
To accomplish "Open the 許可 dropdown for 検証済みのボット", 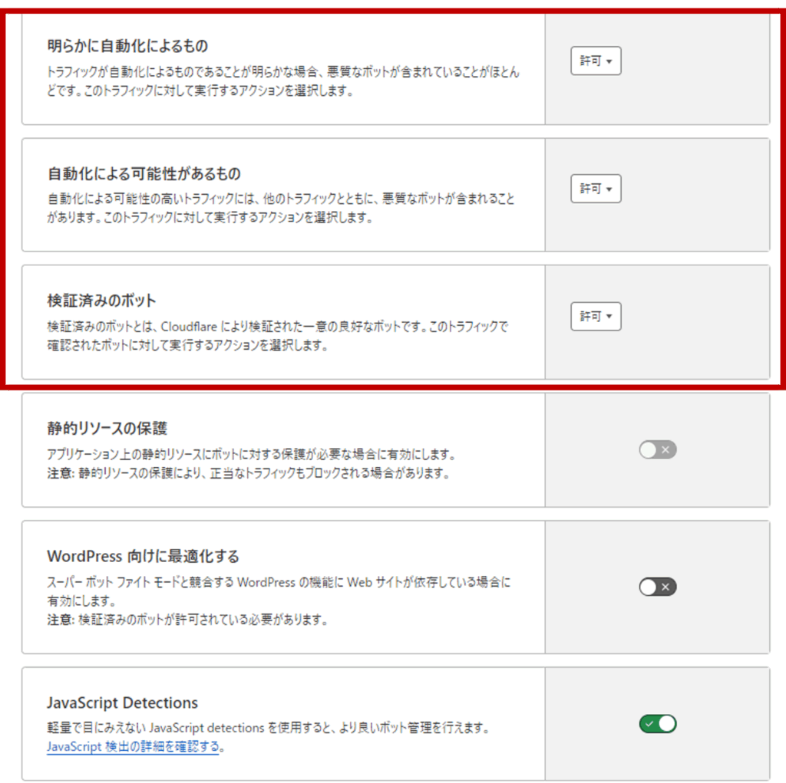I will click(x=596, y=316).
